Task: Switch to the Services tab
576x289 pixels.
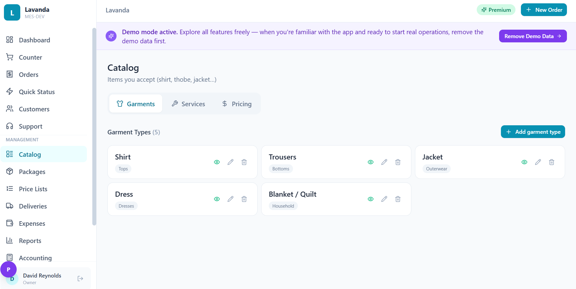Action: click(x=188, y=103)
